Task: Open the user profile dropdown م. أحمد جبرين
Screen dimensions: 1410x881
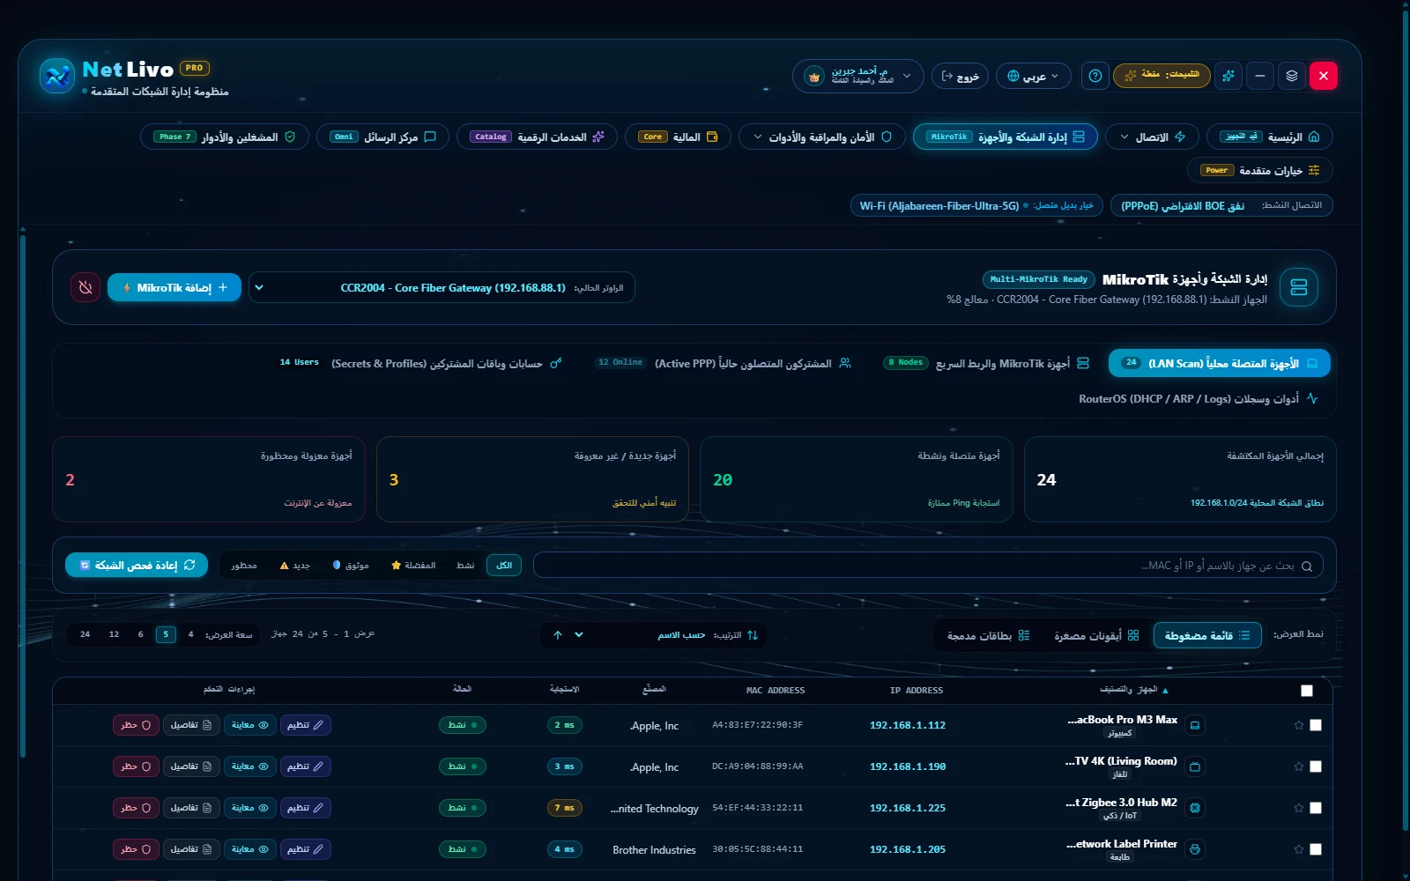Action: tap(857, 76)
